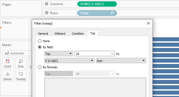The width and height of the screenshot is (179, 97).
Task: Click the SUM(Σ (с НДС)) pill in Columns
Action: tap(97, 4)
